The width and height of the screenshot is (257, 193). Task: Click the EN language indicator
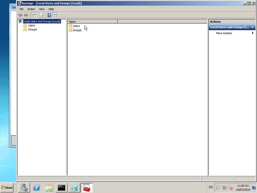[x=211, y=187]
